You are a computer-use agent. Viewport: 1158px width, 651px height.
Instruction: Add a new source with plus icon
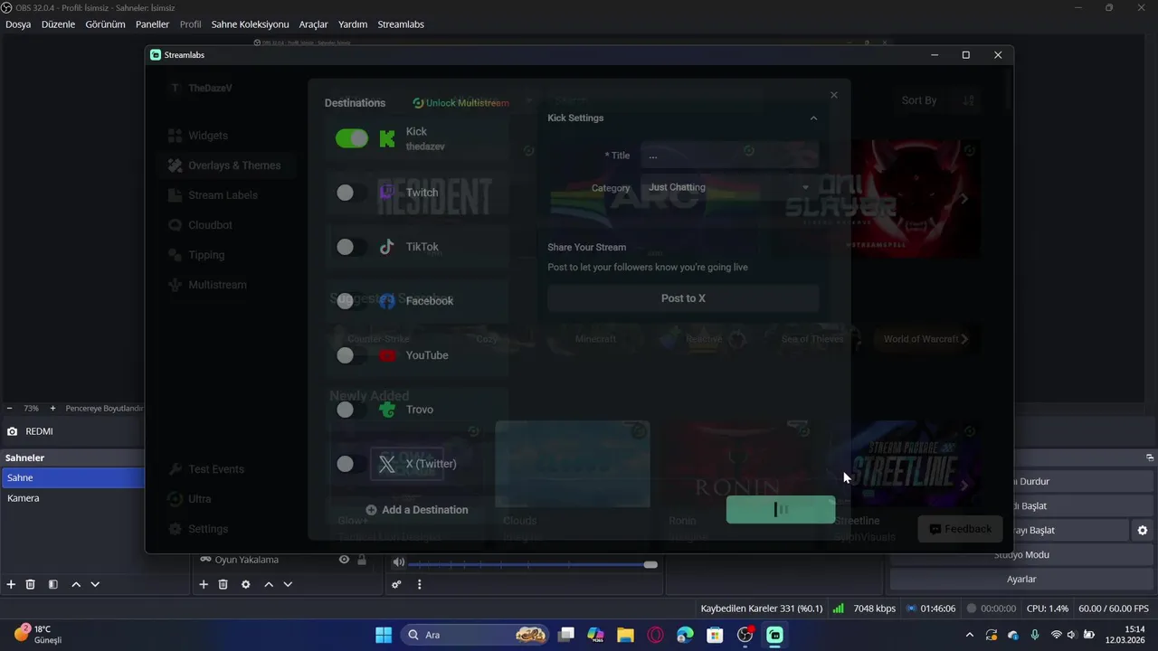point(204,585)
